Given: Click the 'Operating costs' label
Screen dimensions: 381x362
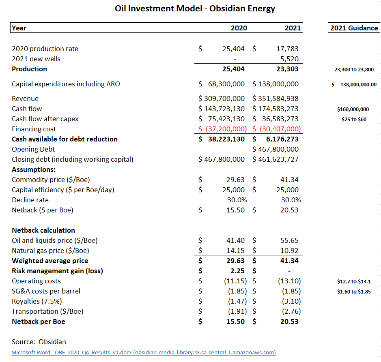Looking at the screenshot, I should pyautogui.click(x=36, y=281).
